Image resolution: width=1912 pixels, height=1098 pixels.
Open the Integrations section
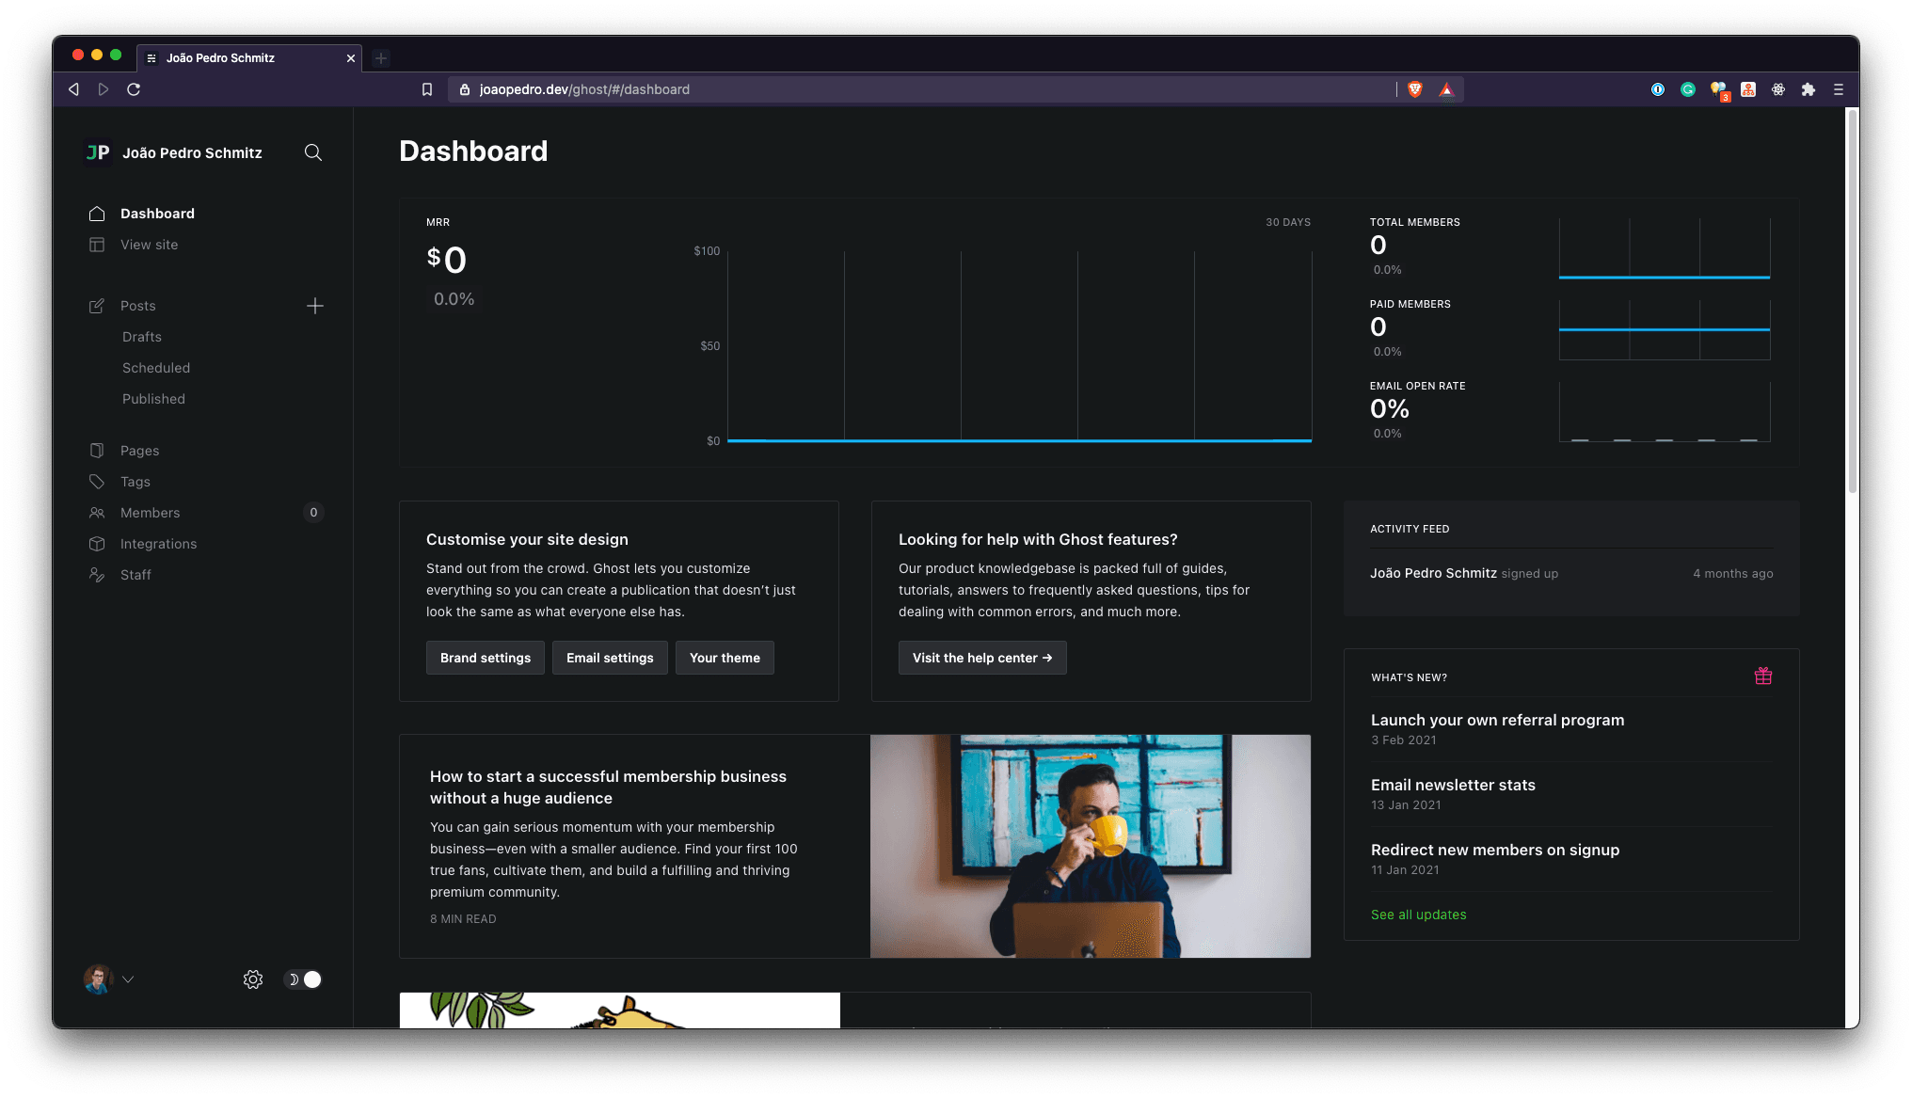pos(158,544)
